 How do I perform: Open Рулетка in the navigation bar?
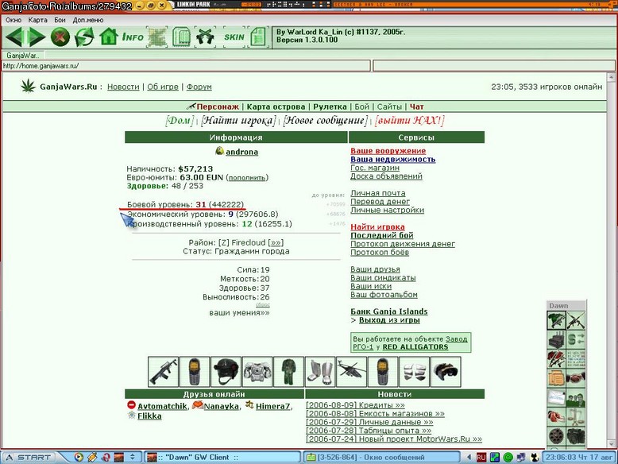(330, 106)
